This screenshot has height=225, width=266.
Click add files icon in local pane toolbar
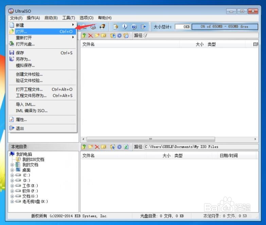(113, 147)
